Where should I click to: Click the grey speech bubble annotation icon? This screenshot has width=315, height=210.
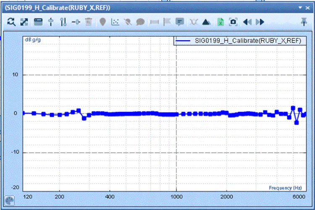140,22
